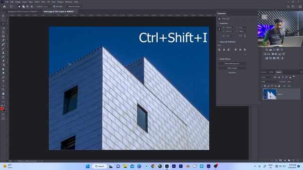Align bottom edges in Properties panel
This screenshot has height=170, width=303.
click(245, 50)
